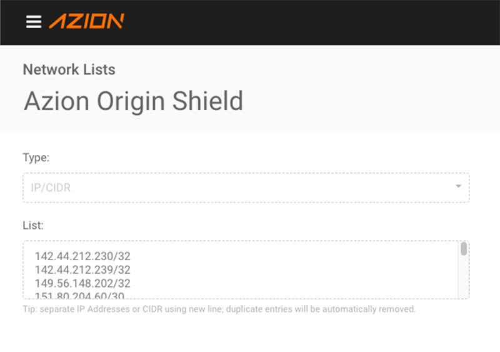The width and height of the screenshot is (500, 352).
Task: Expand the Type dropdown caret arrow
Action: click(x=458, y=186)
